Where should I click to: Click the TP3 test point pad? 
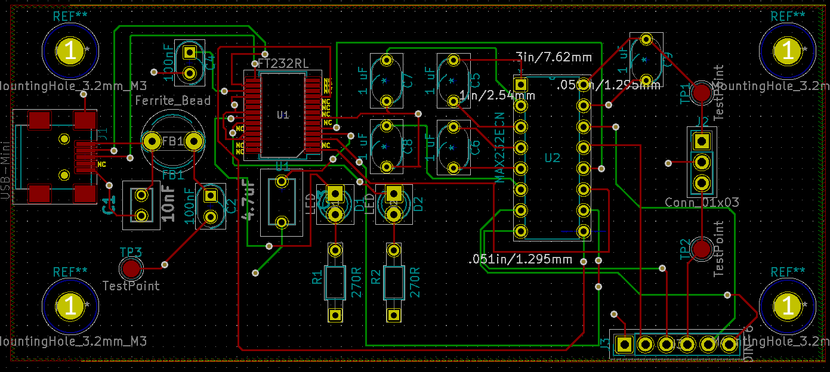pos(130,269)
